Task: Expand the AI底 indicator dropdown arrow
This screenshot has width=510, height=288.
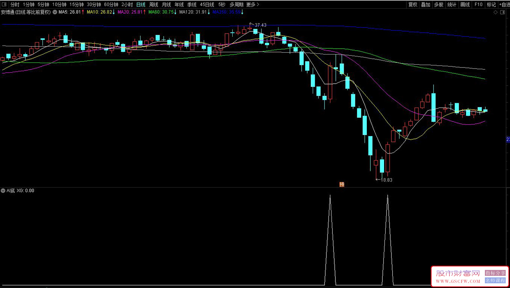Action: [3, 191]
